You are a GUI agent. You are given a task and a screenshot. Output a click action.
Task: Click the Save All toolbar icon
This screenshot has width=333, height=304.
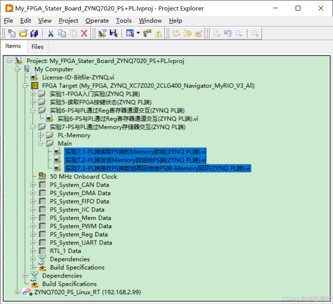[34, 33]
